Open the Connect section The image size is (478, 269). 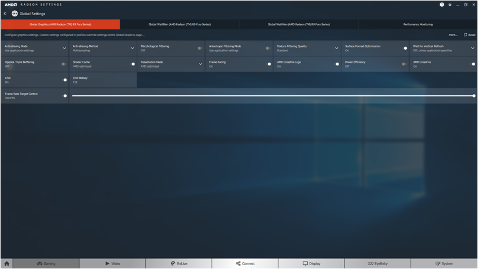(245, 263)
